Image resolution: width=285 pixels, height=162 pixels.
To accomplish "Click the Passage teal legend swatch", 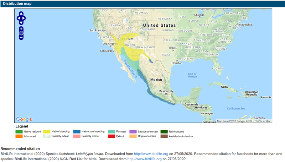I will click(x=111, y=131).
